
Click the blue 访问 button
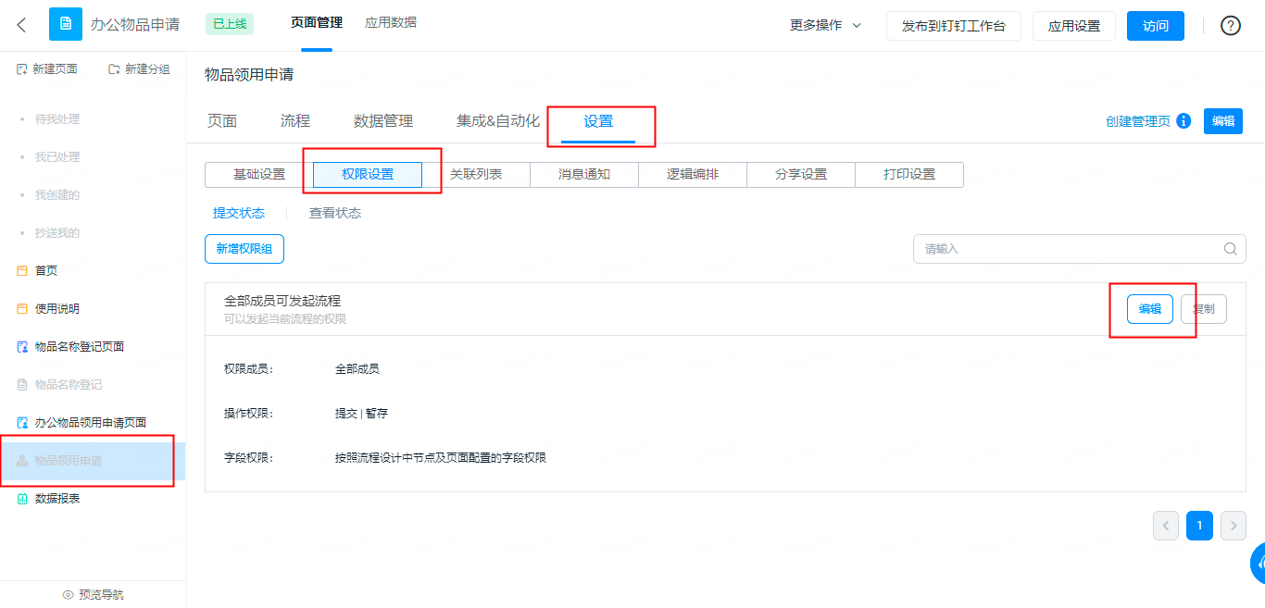(1156, 26)
